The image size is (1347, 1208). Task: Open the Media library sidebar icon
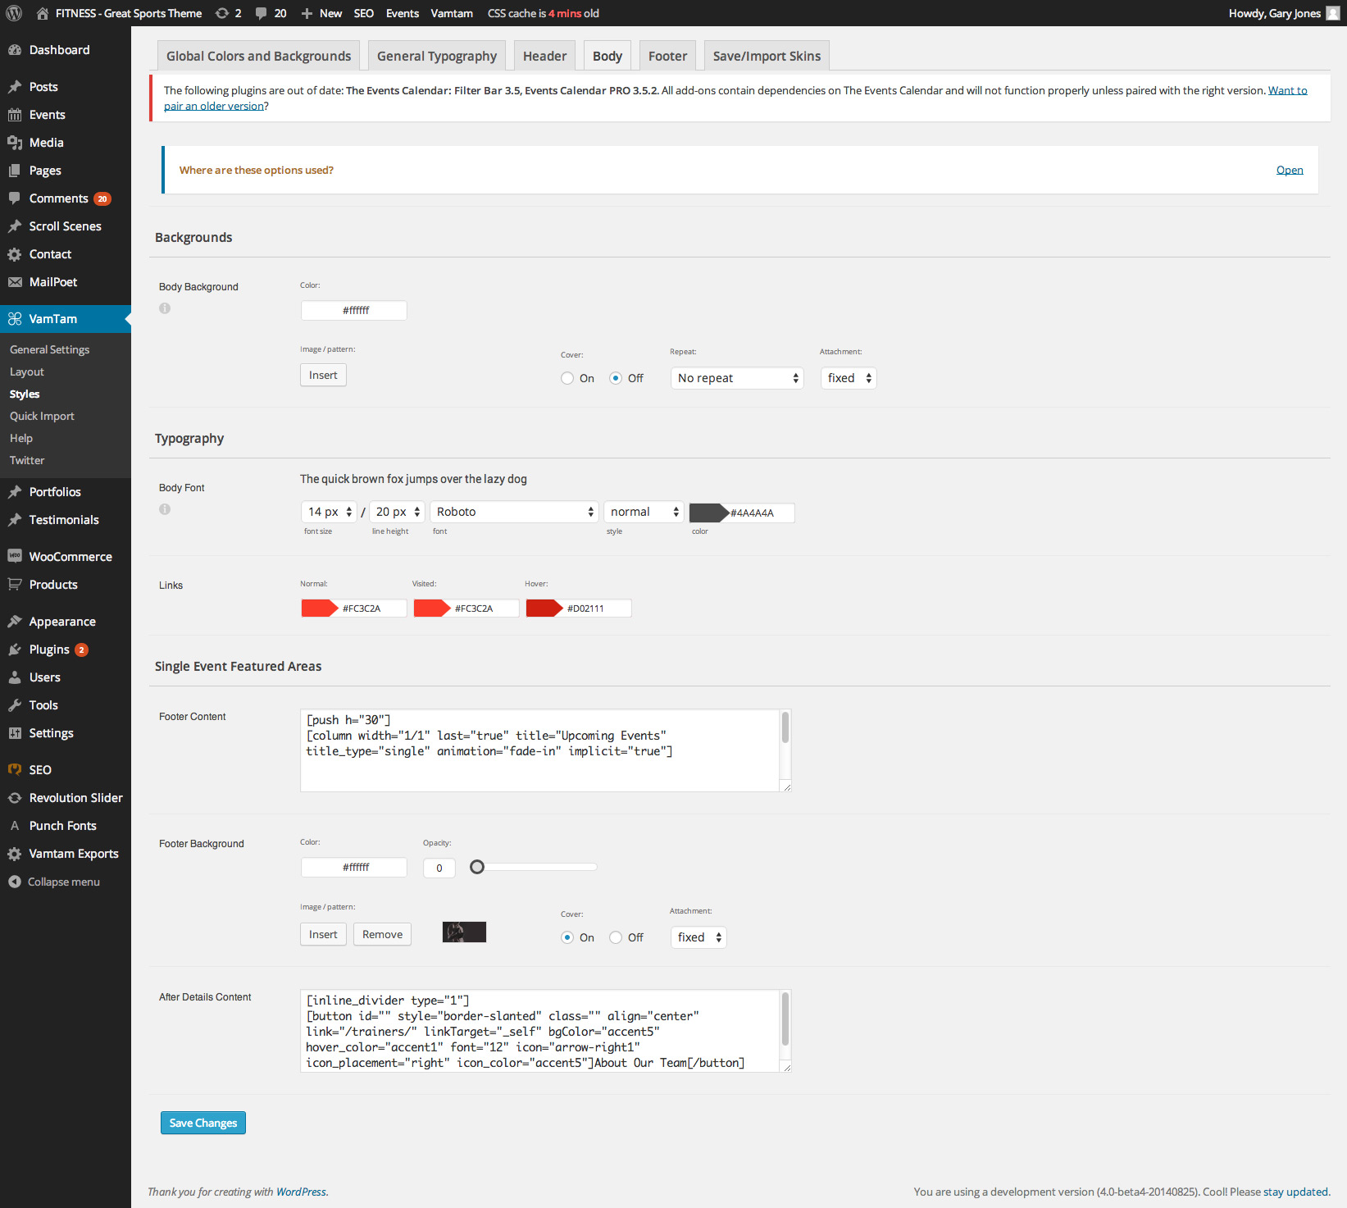[15, 143]
